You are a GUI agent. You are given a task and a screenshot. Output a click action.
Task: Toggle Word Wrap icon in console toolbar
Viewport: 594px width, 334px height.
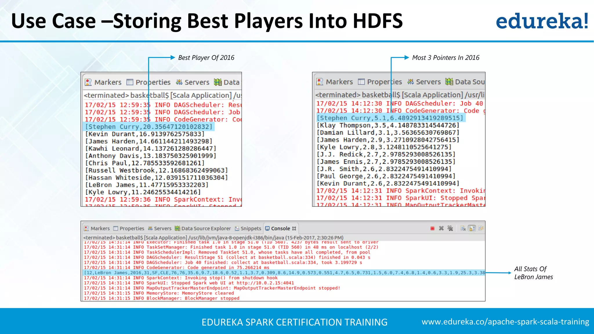481,228
